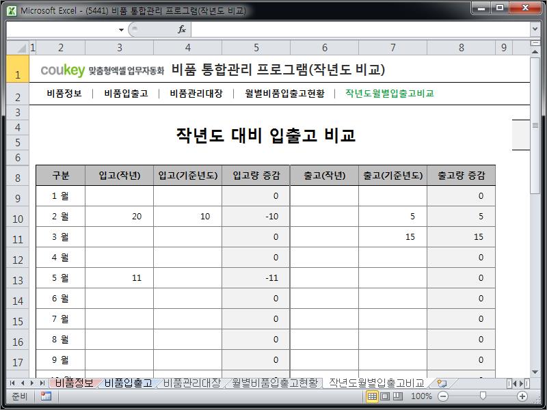The height and width of the screenshot is (410, 547).
Task: Select the cell with value 20 in 2월 row
Action: 119,217
